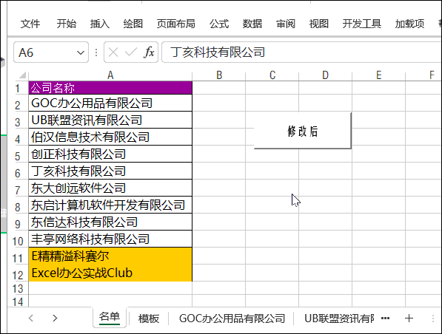Select cell 东大创远软件公司
Viewport: 442px width, 334px height.
pyautogui.click(x=110, y=188)
